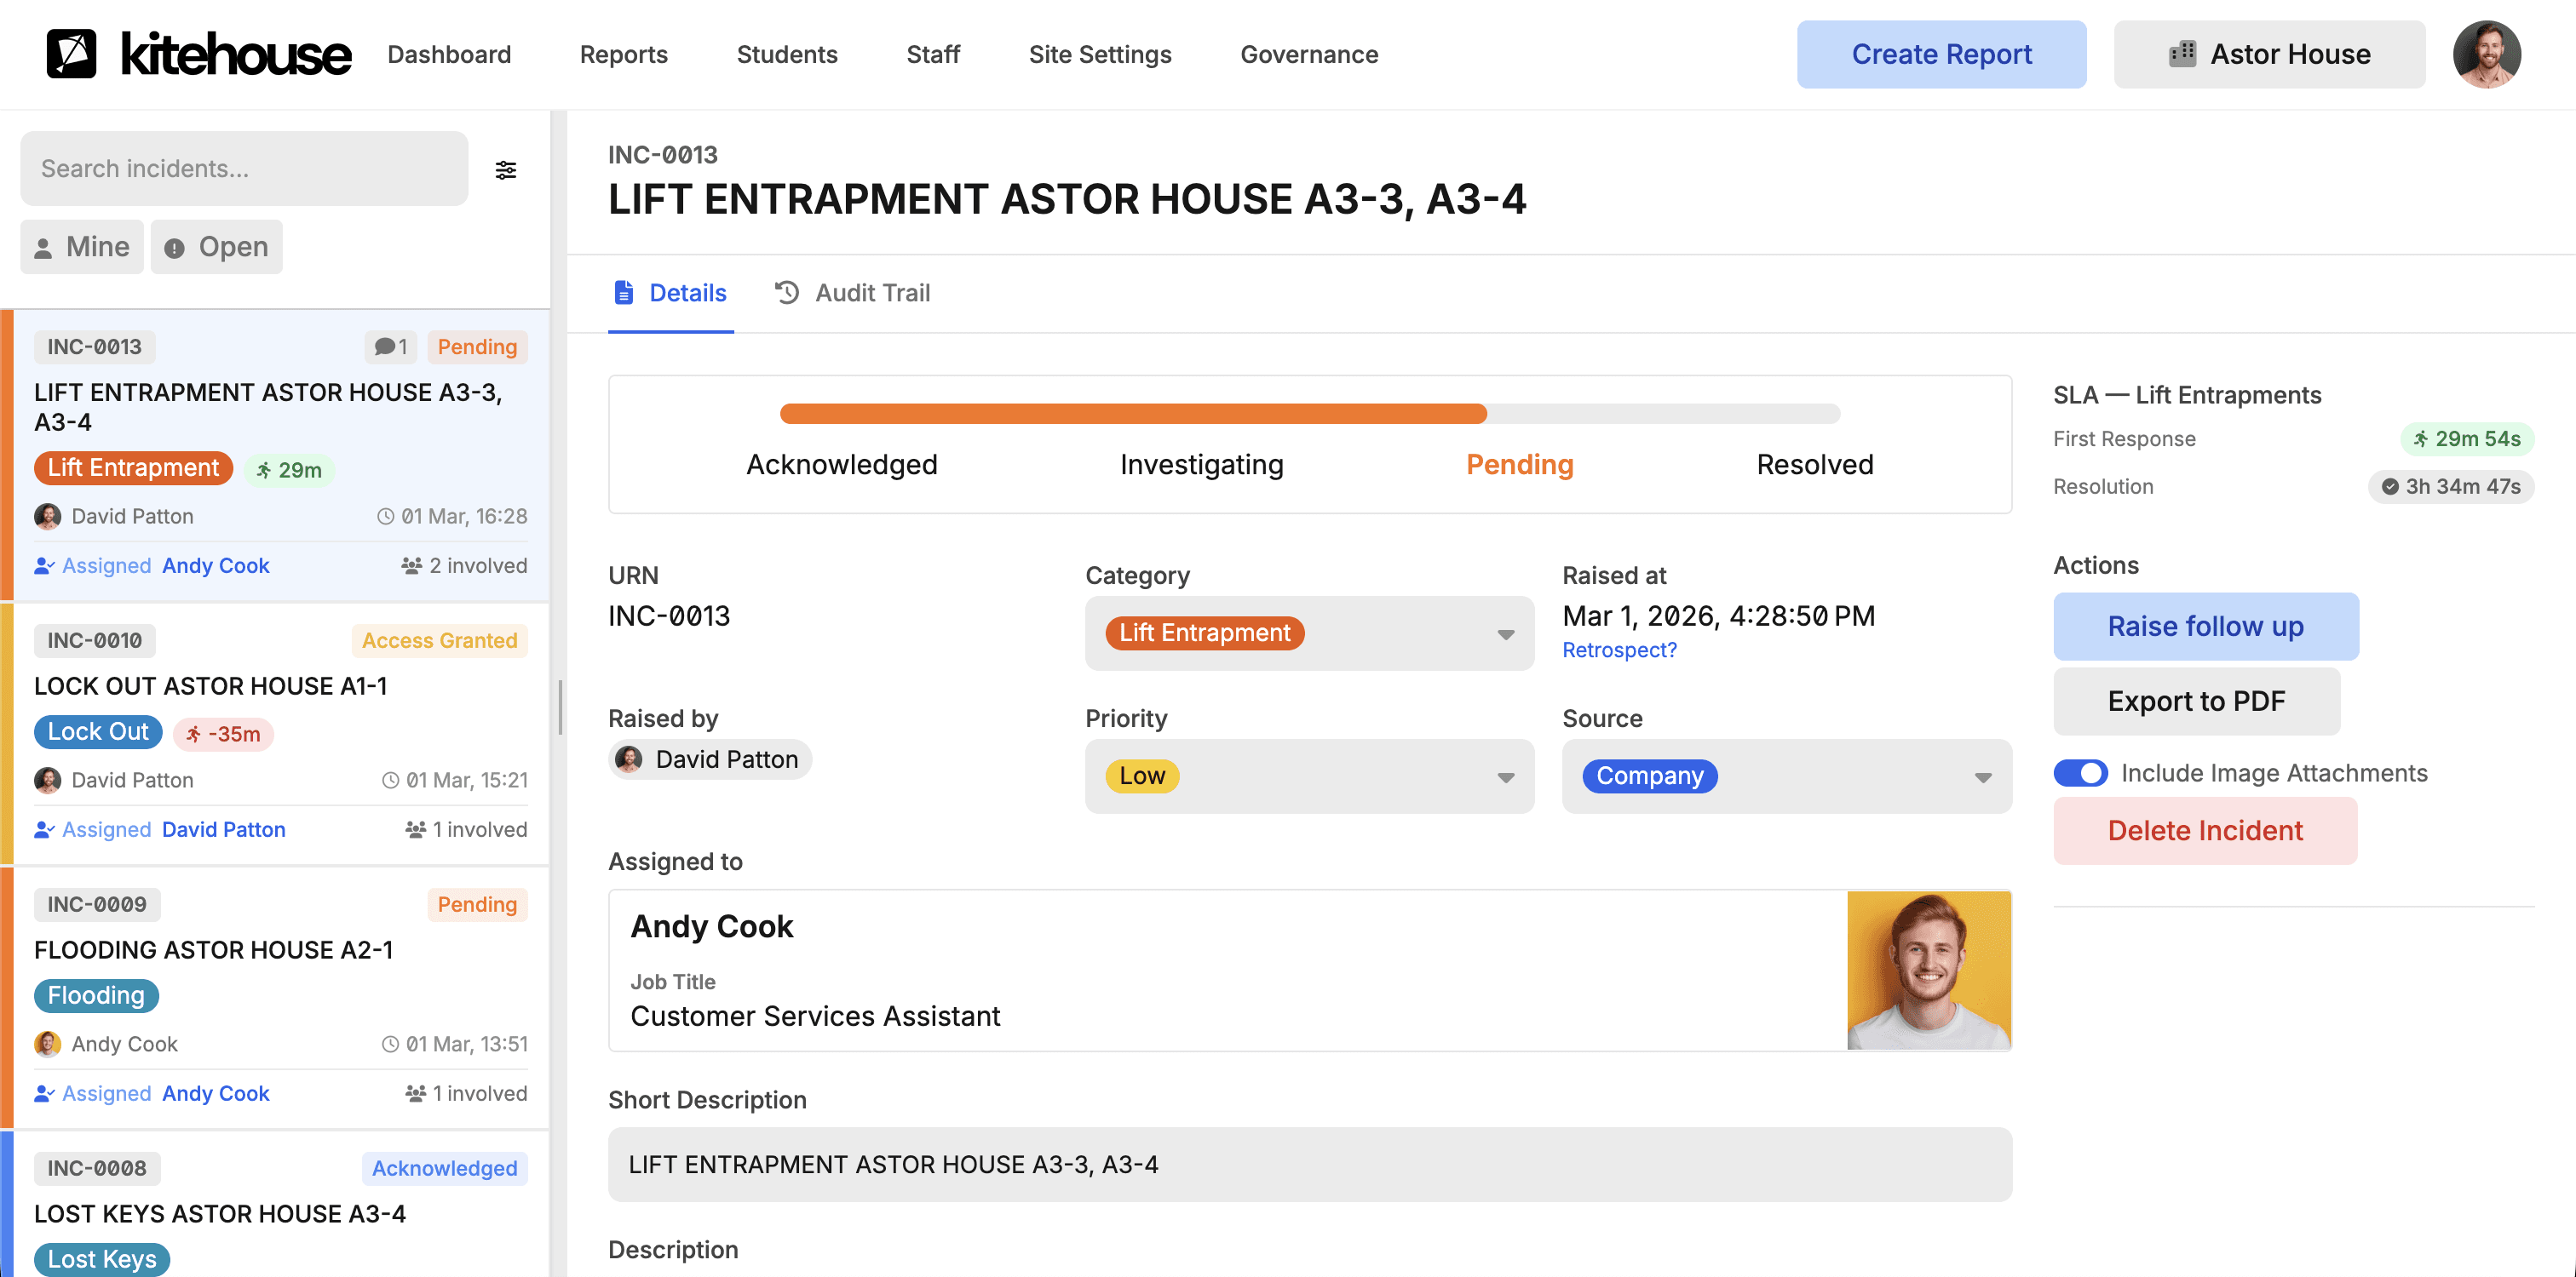Screen dimensions: 2576x1277
Task: Open the Governance menu
Action: [x=1309, y=54]
